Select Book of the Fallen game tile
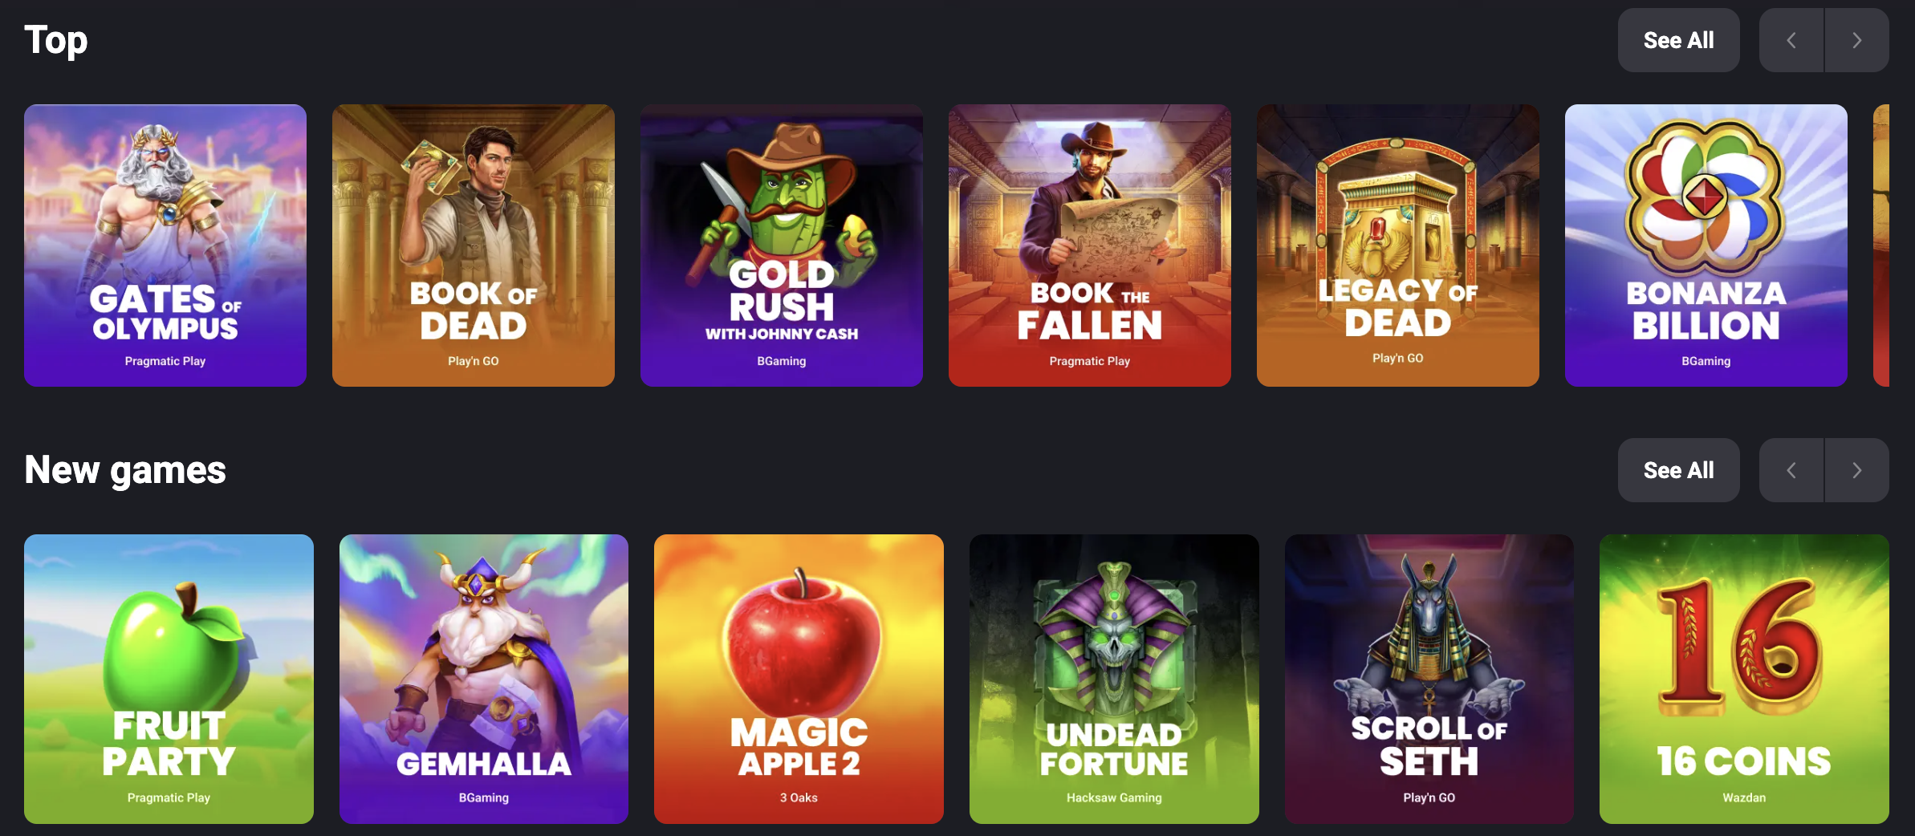Viewport: 1915px width, 836px height. pos(1090,246)
